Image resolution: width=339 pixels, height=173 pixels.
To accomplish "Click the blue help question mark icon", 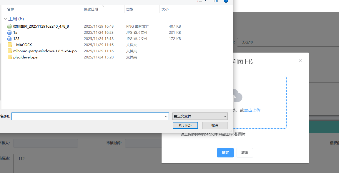I will click(x=226, y=1).
